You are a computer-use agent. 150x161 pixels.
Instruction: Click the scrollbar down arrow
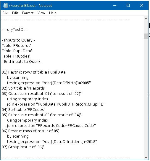coord(146,157)
